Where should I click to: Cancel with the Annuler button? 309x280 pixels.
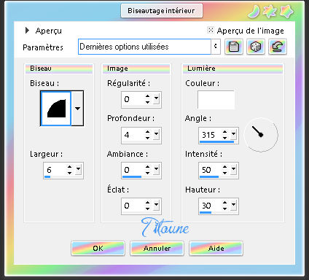157,248
